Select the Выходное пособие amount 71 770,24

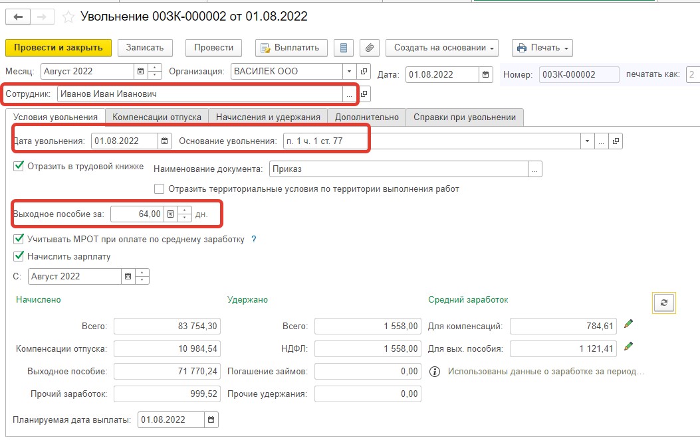point(167,372)
